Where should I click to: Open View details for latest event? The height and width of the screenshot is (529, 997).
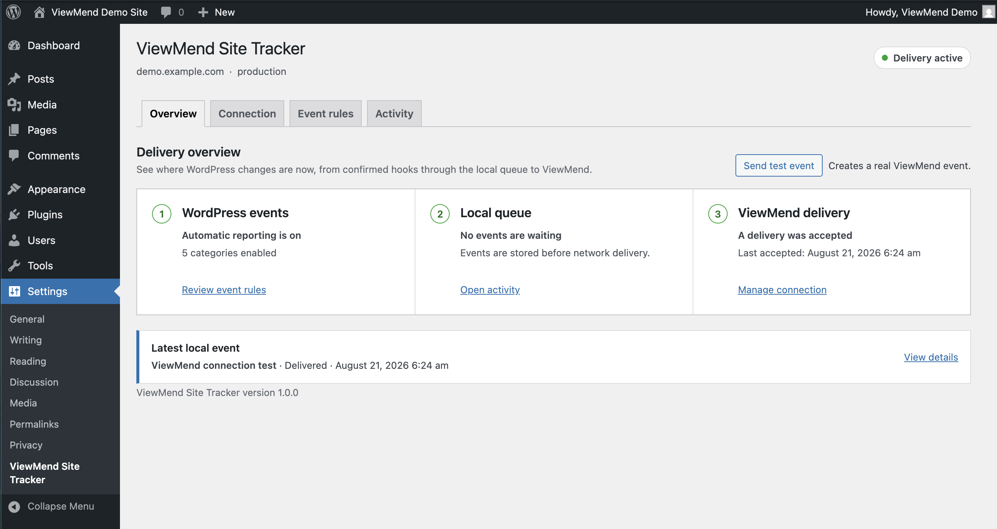(x=930, y=357)
